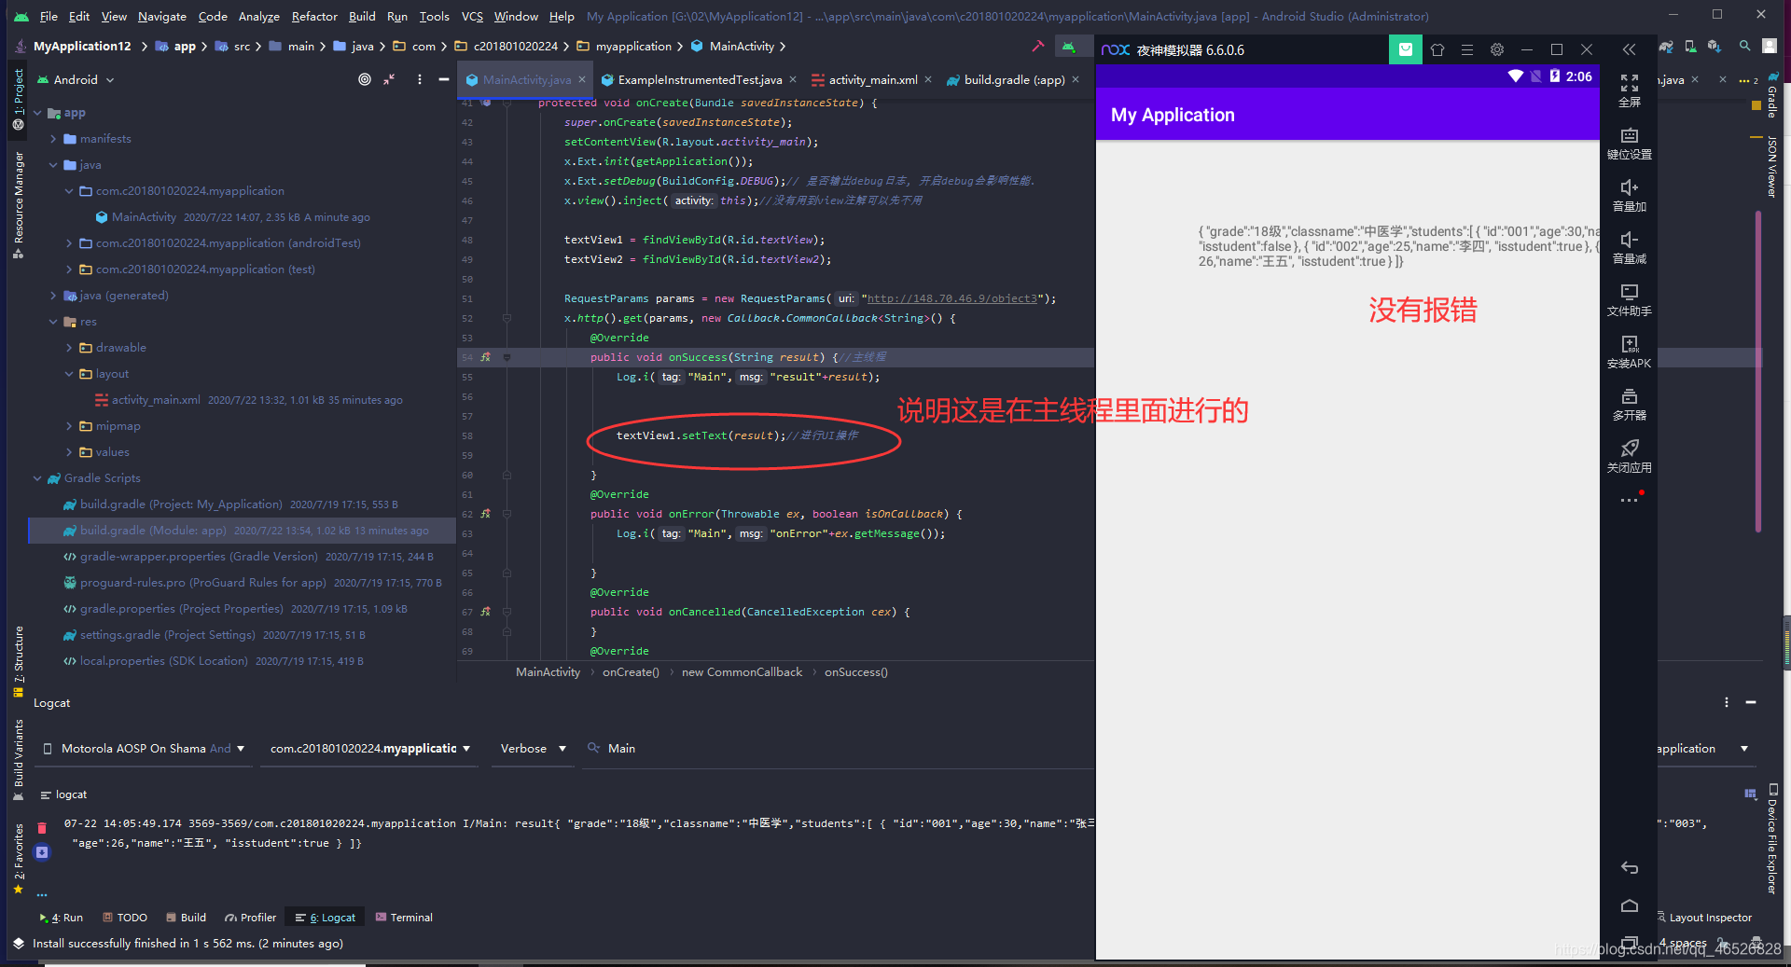Click Android home button in Nox sidebar
Image resolution: width=1791 pixels, height=967 pixels.
(1629, 905)
